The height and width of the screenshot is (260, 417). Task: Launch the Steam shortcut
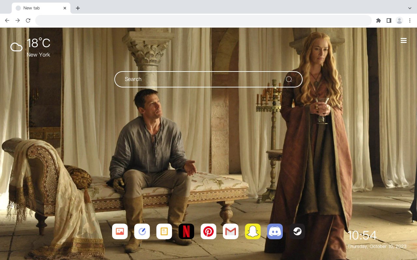click(x=297, y=231)
